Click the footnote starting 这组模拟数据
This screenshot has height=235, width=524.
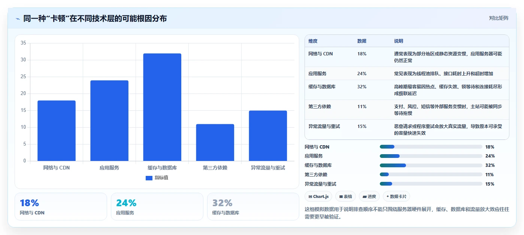click(x=407, y=213)
